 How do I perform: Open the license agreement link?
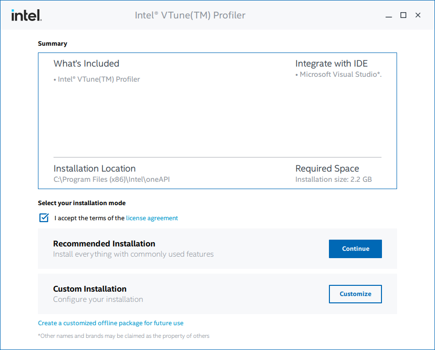(x=152, y=218)
